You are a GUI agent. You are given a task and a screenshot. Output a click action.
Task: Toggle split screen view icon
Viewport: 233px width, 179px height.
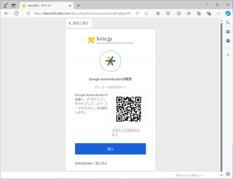(179, 13)
